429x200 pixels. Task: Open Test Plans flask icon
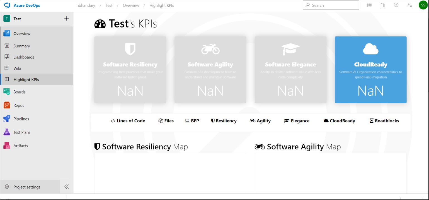pos(7,132)
